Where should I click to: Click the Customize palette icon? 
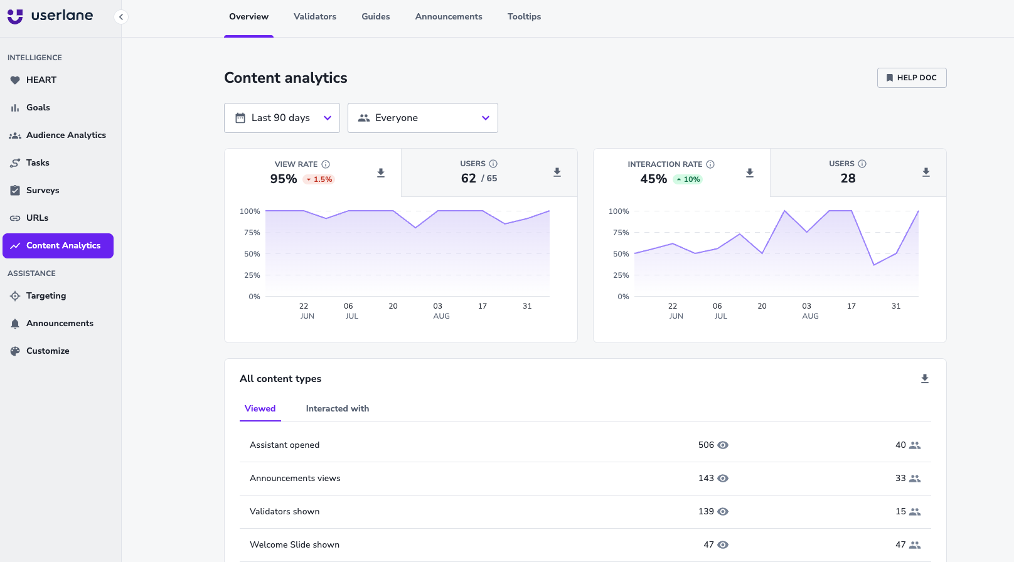(15, 351)
